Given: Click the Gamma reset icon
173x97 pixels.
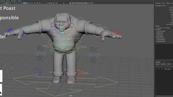Looking at the screenshot, I should pyautogui.click(x=64, y=3).
